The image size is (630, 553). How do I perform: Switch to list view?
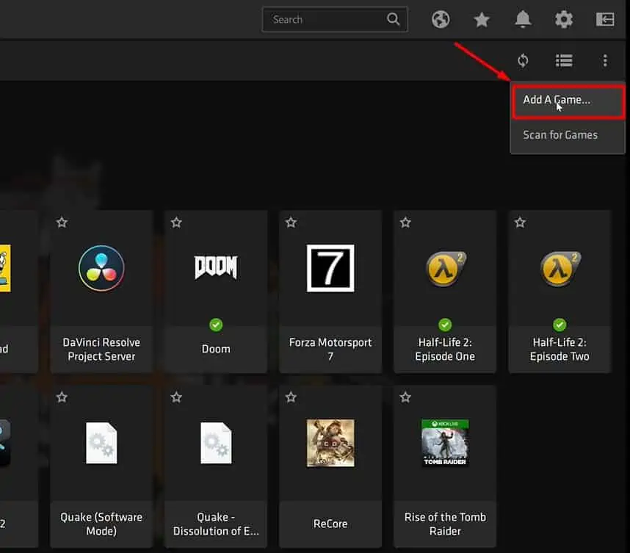click(564, 61)
